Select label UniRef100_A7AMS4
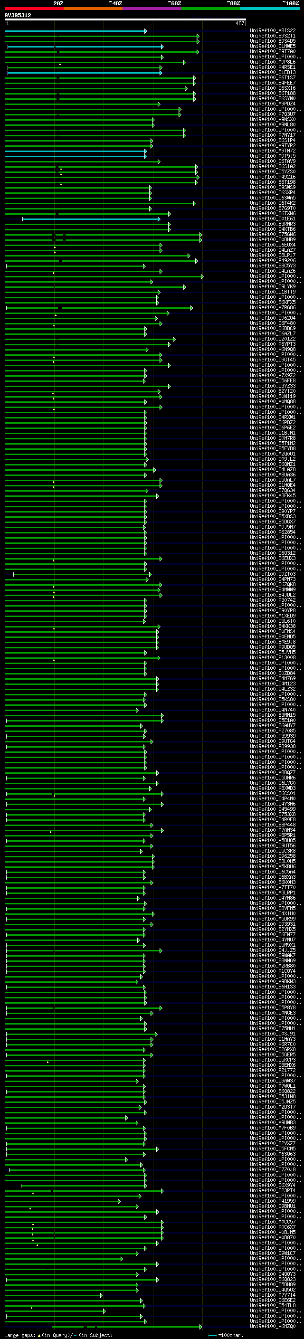Image resolution: width=304 pixels, height=1339 pixels. [273, 830]
